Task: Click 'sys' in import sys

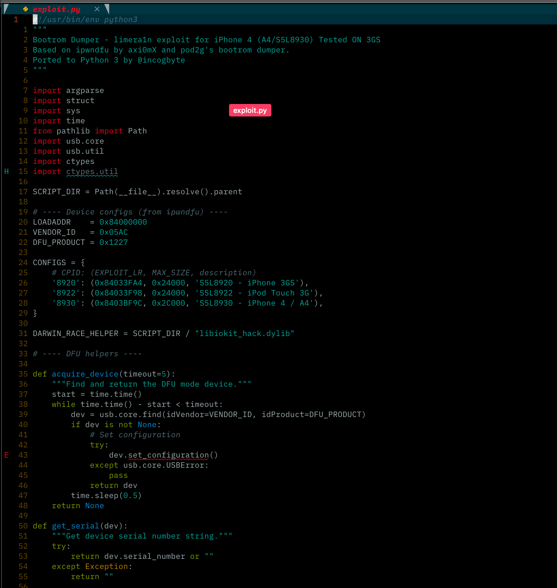Action: [73, 111]
